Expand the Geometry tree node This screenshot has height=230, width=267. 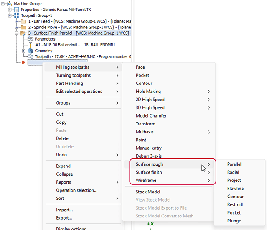[x=24, y=51]
